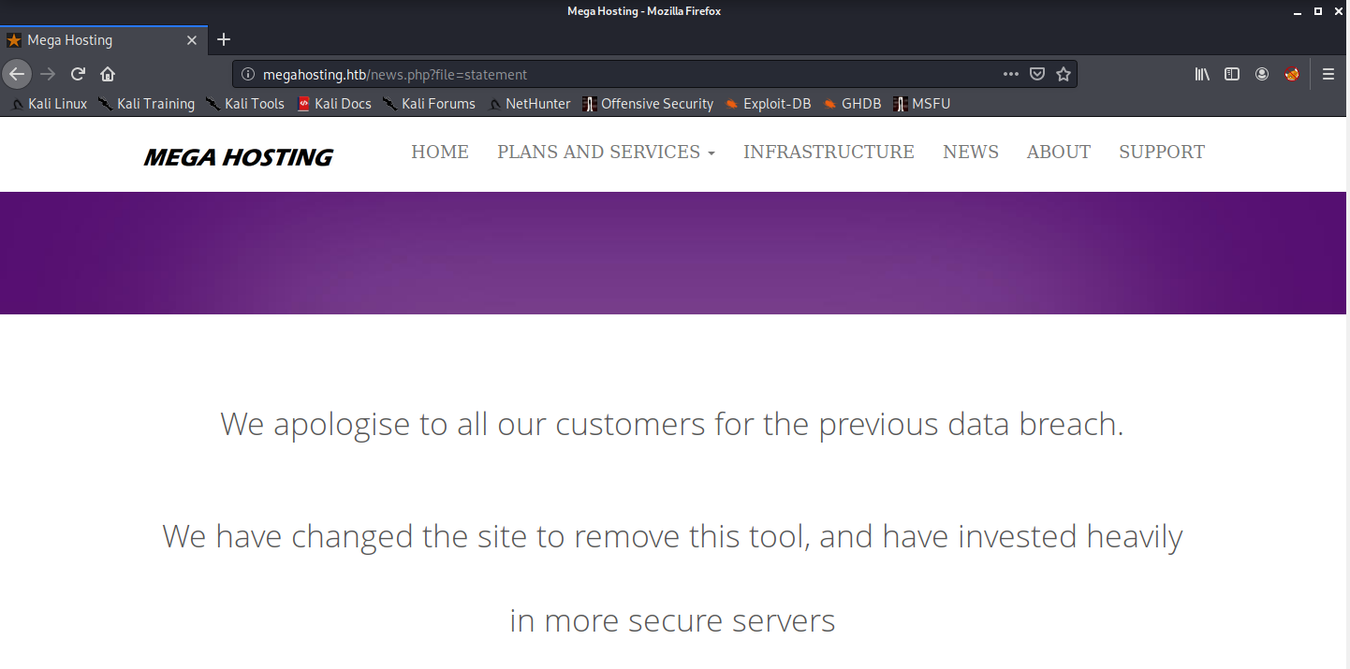This screenshot has width=1350, height=669.
Task: Open Exploit-DB bookmark
Action: coord(768,104)
